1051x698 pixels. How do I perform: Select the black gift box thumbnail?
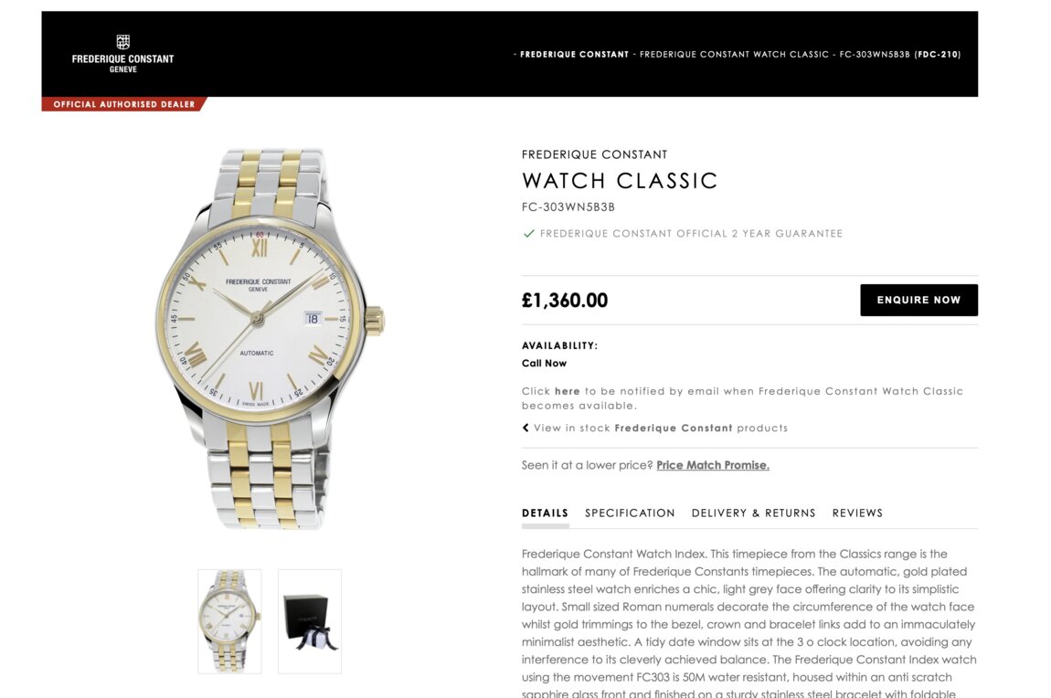[x=310, y=621]
